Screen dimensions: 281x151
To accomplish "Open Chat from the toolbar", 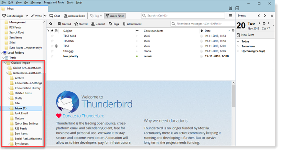I will click(x=55, y=16).
